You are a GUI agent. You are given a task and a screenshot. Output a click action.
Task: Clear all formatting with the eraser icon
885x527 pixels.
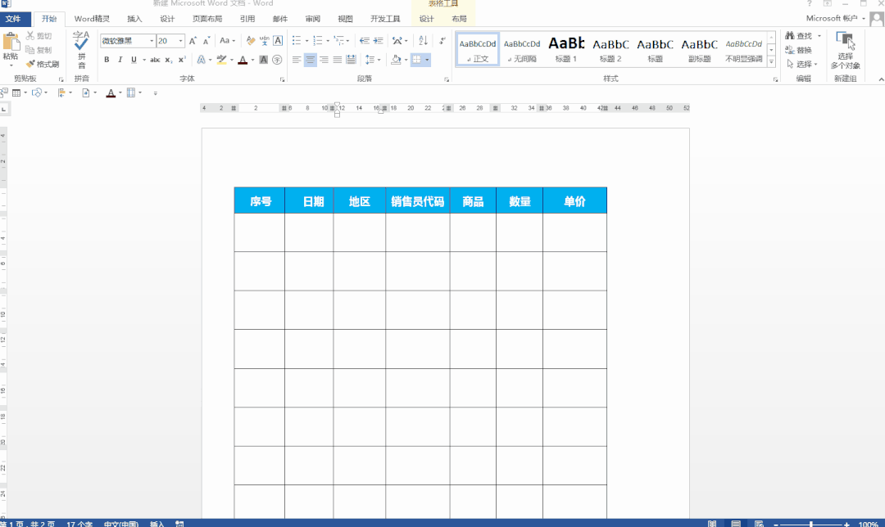251,41
